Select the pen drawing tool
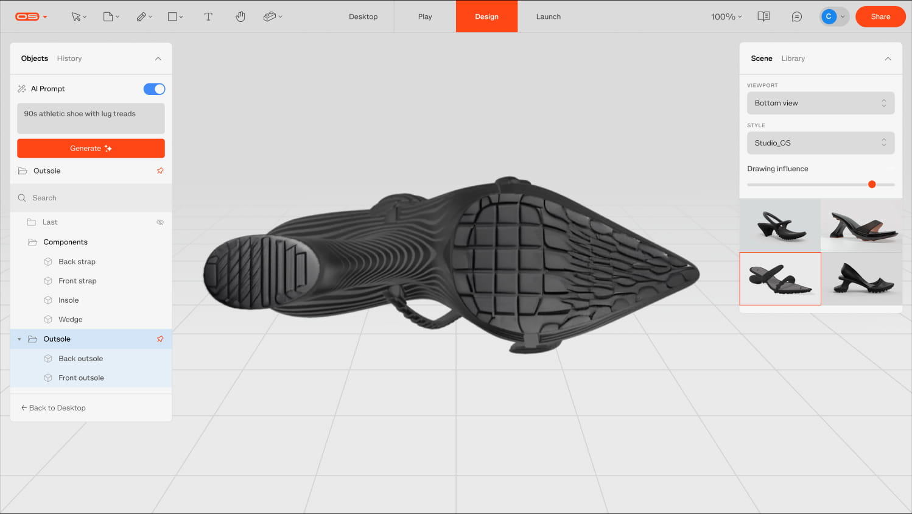Screen dimensions: 912x514 click(141, 17)
